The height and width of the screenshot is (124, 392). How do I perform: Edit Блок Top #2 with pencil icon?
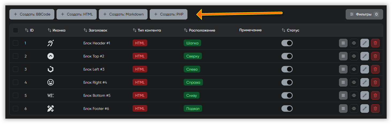coord(364,56)
